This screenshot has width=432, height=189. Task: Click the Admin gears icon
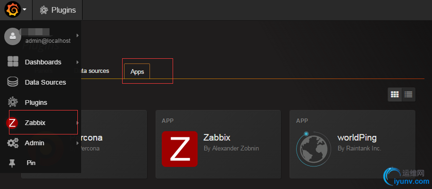tap(13, 143)
